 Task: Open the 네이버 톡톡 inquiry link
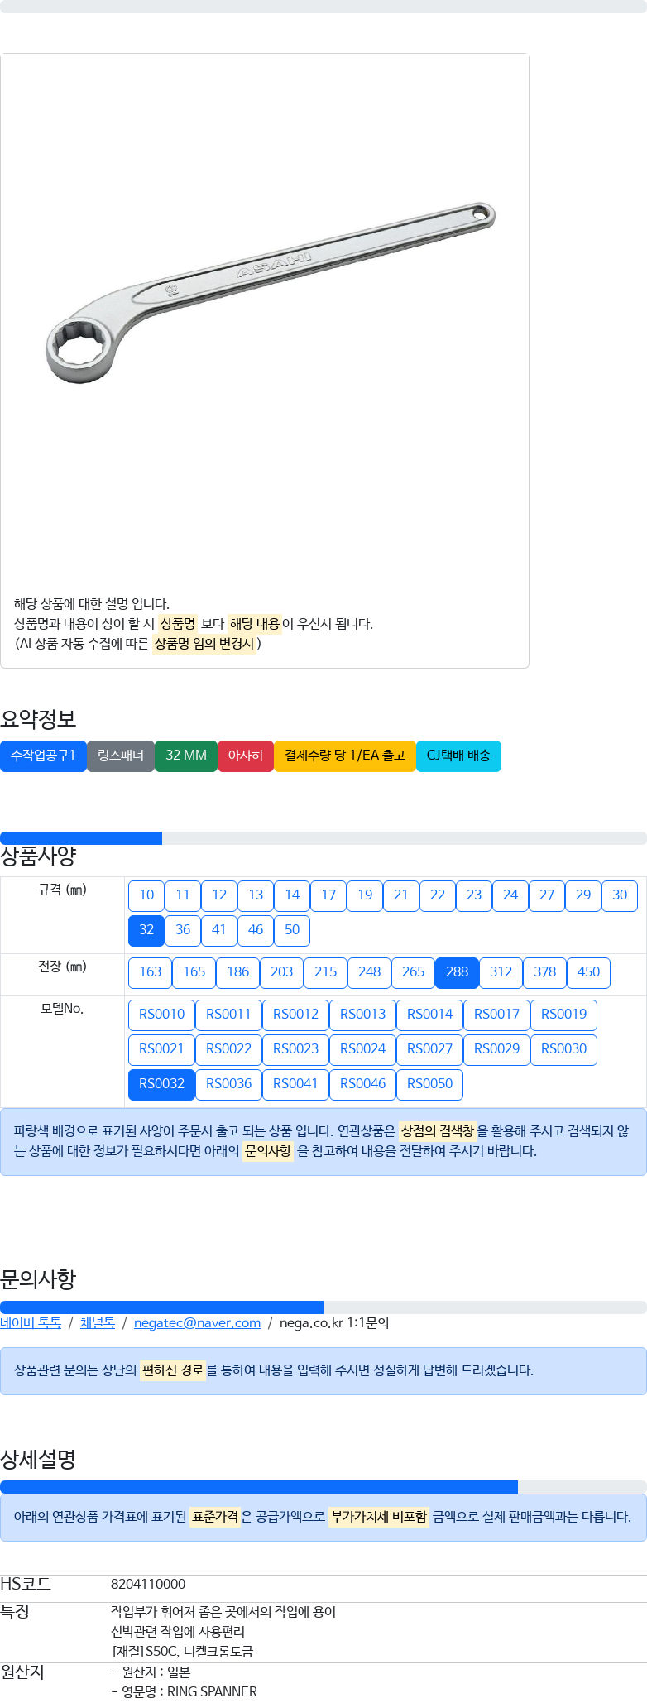point(31,1323)
